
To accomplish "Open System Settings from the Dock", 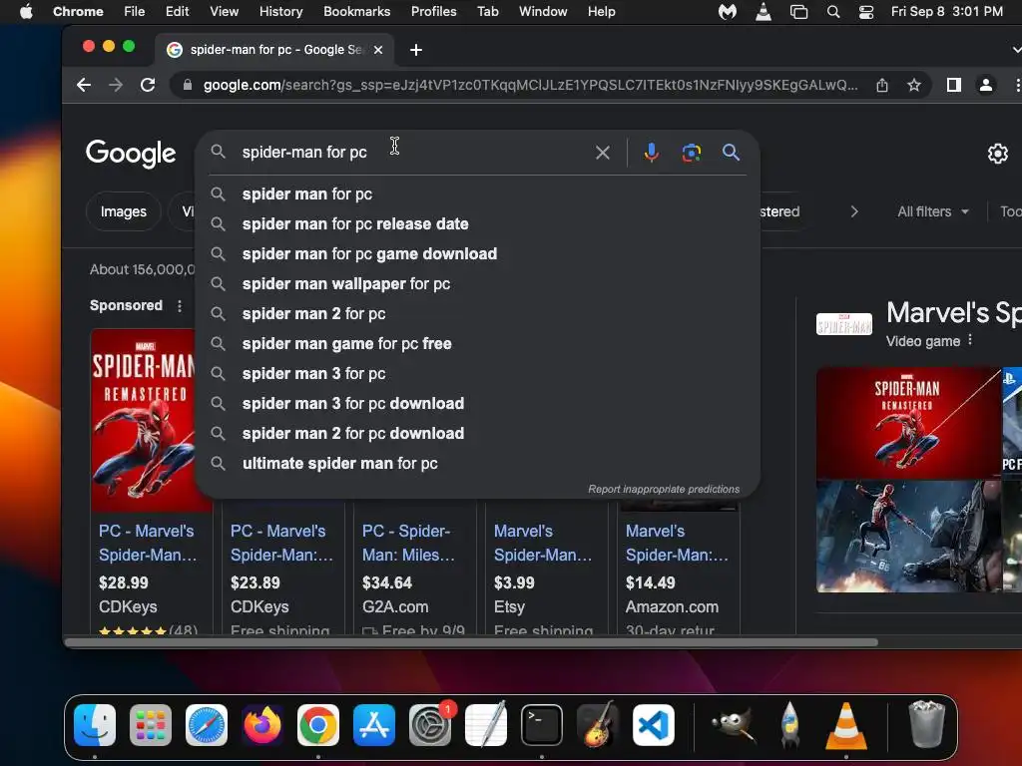I will pos(430,725).
